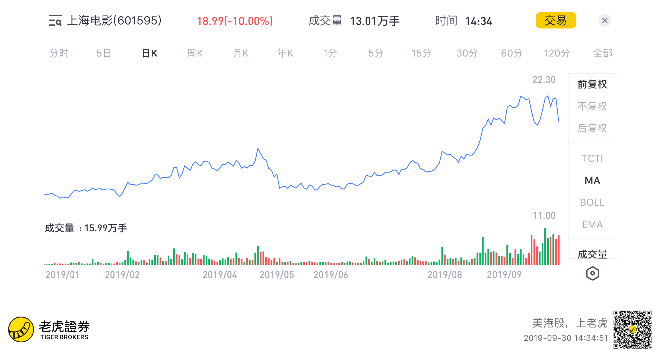This screenshot has height=354, width=661.
Task: Click the Tiger Brokers logo
Action: coord(49,329)
